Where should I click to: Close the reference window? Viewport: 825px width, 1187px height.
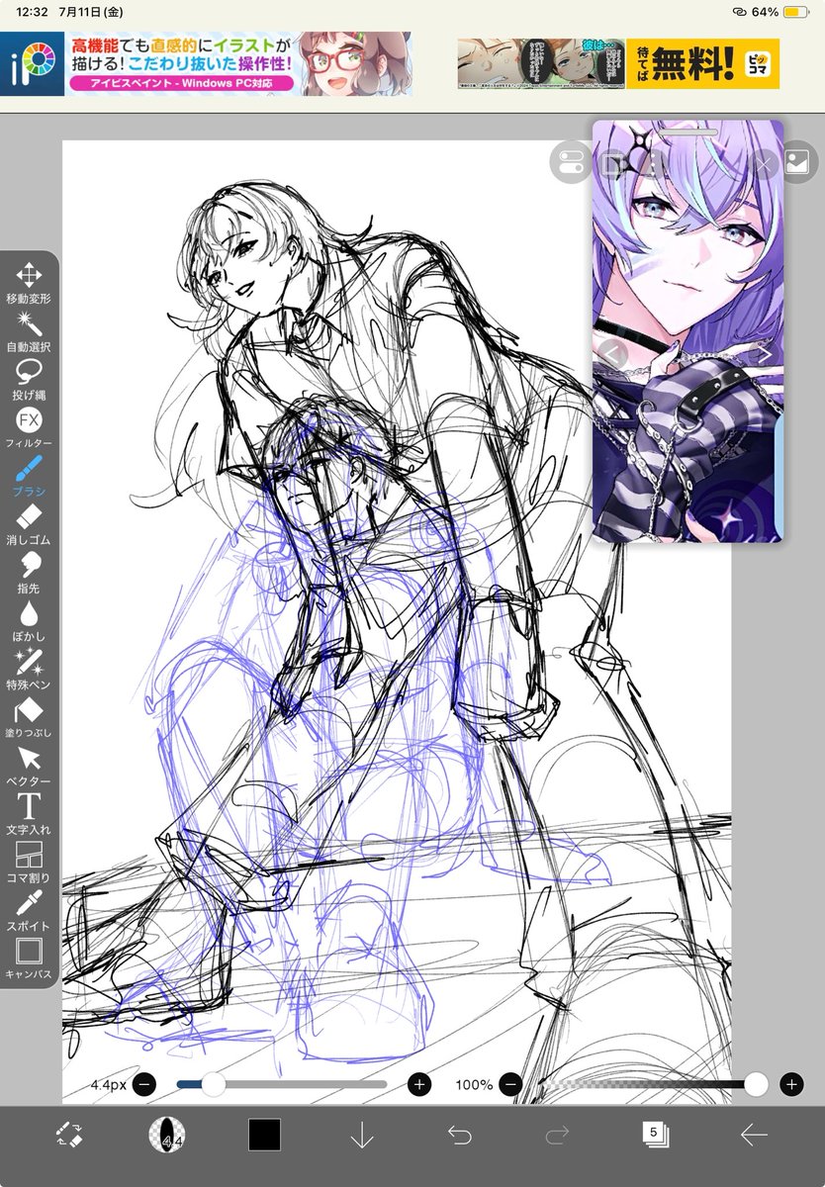pyautogui.click(x=765, y=163)
